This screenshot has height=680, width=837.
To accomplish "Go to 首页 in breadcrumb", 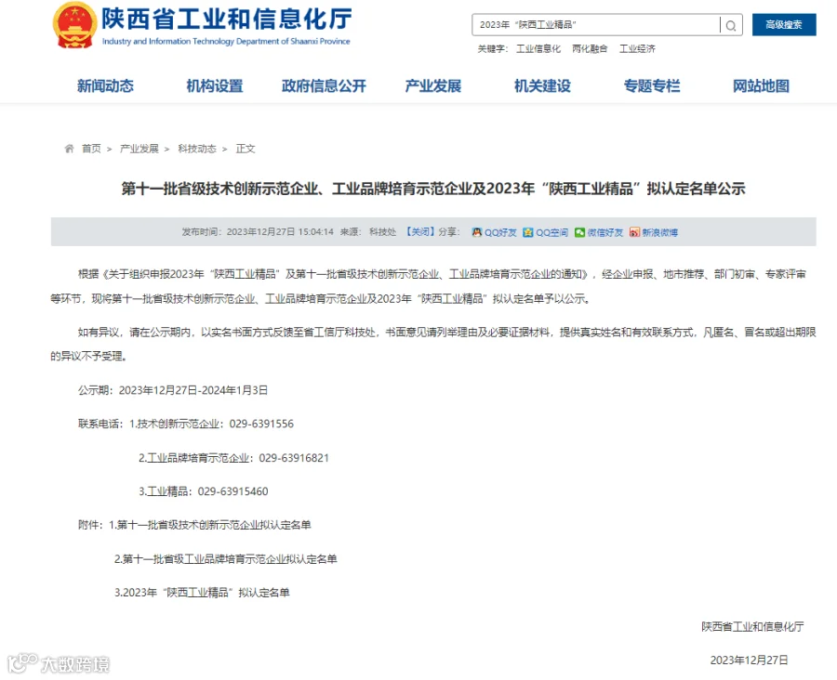I will (x=91, y=149).
